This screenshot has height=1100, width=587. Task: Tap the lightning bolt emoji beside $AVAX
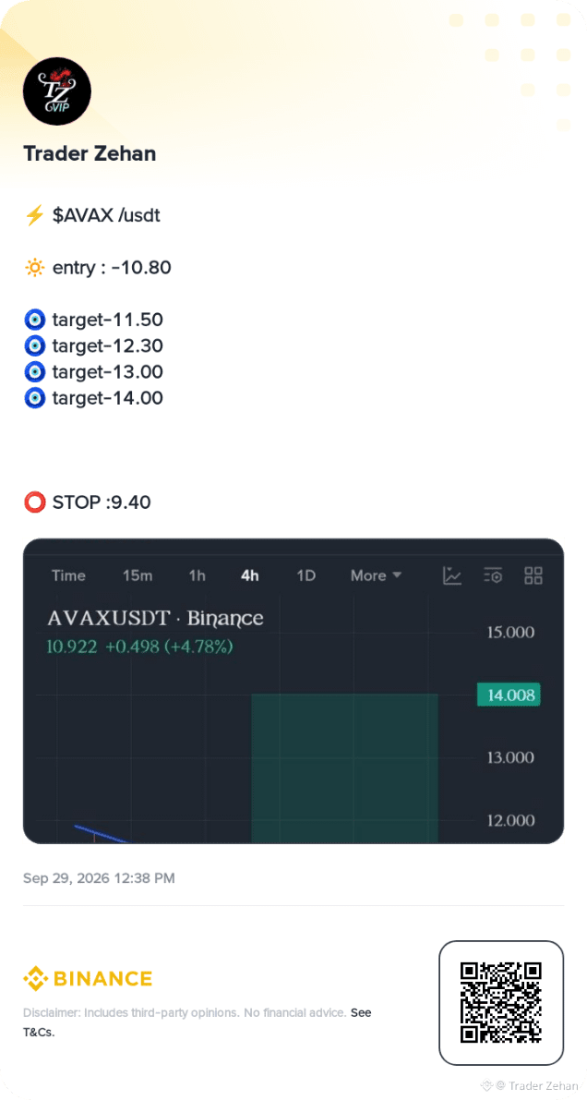click(34, 215)
